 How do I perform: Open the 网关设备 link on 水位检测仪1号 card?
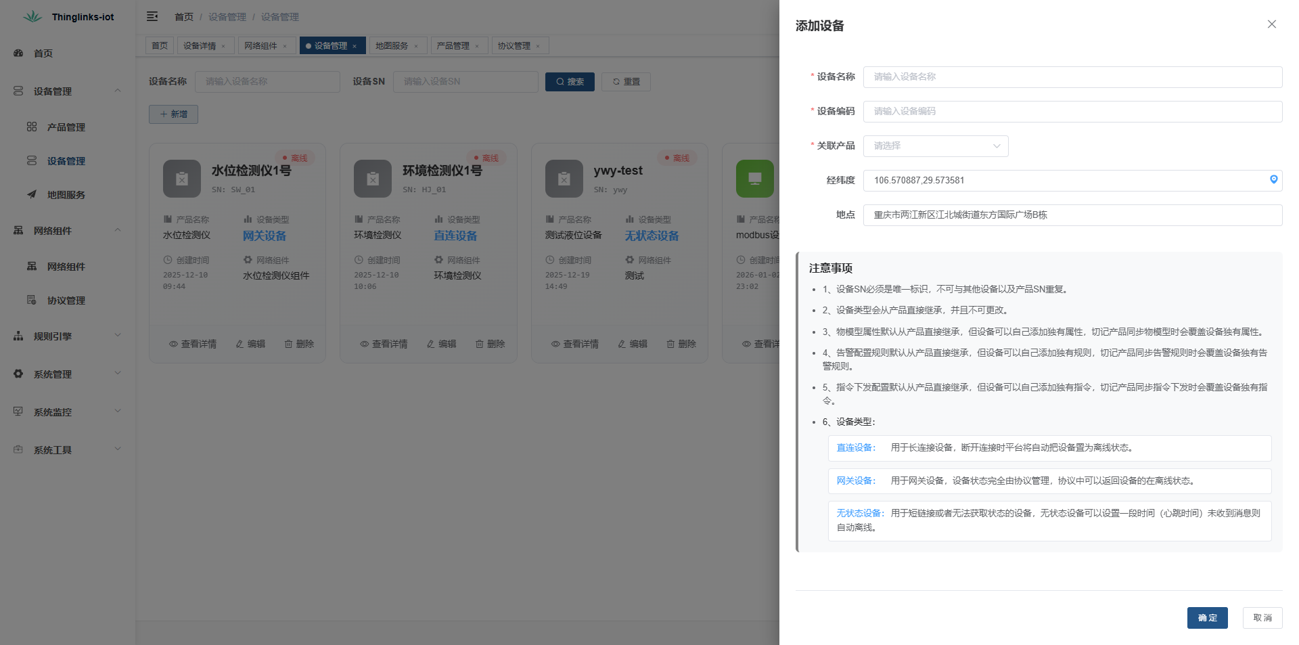pyautogui.click(x=265, y=236)
